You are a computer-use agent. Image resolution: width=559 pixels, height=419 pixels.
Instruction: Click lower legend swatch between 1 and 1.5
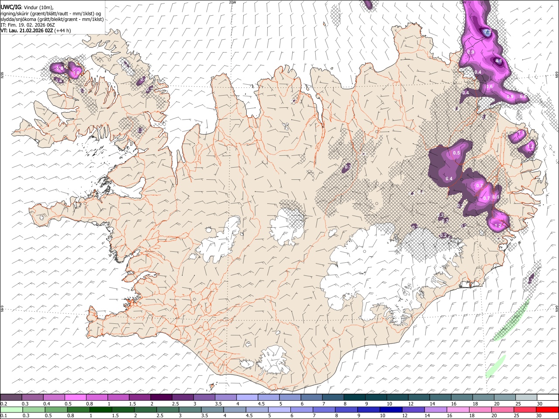coord(101,410)
